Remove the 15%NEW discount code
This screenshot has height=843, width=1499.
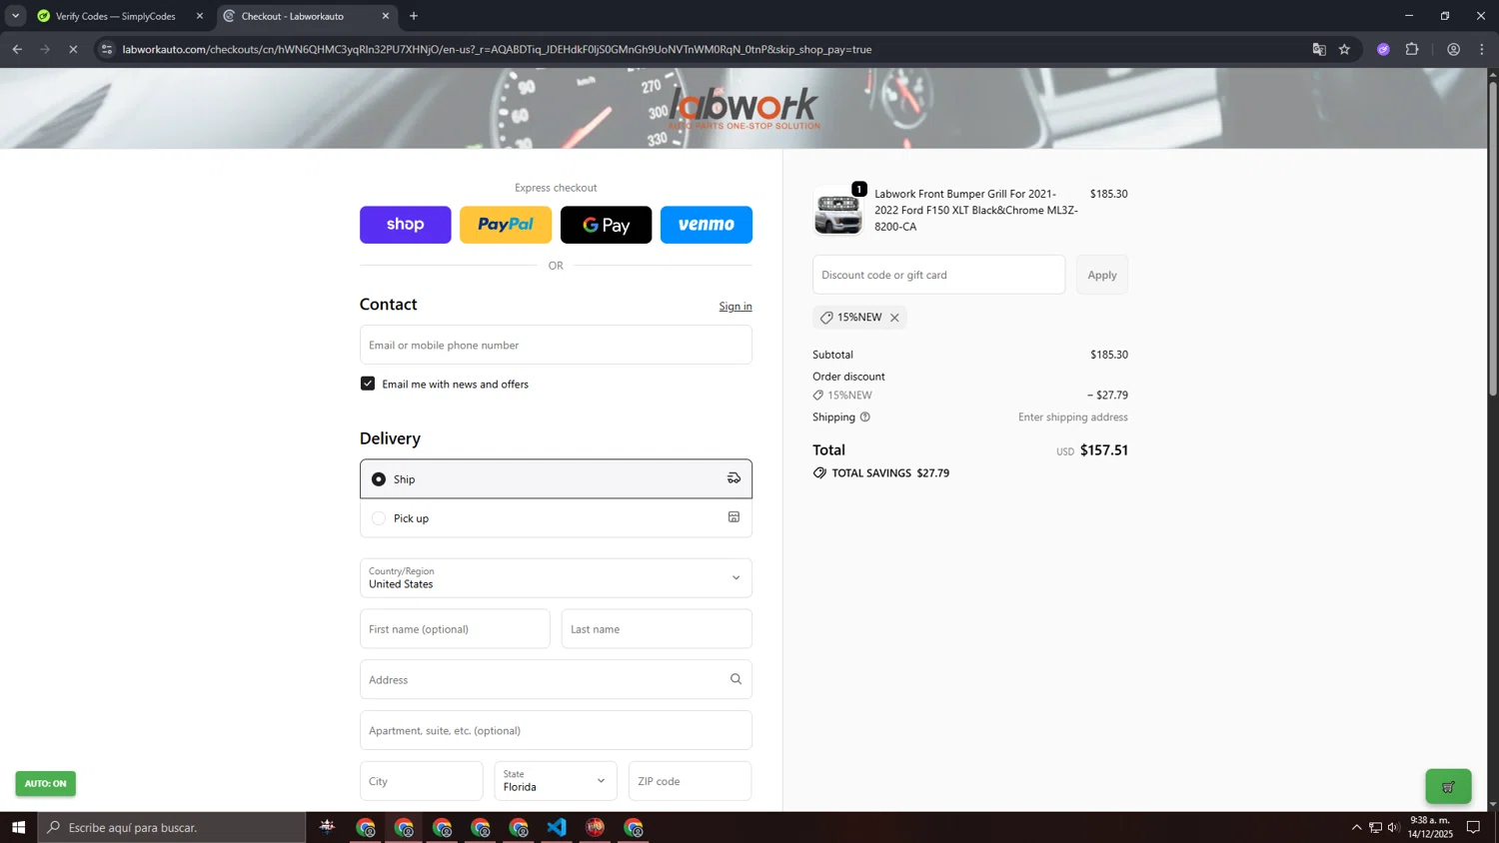point(894,318)
